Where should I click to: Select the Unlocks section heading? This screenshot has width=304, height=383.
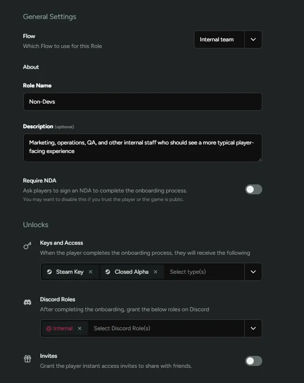pos(36,224)
